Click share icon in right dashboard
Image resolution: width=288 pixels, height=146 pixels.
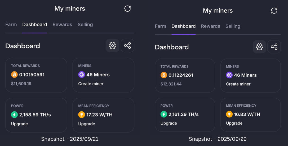[274, 47]
